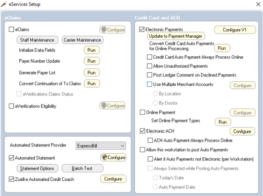
Task: Click Staff Maintenance button
Action: pos(38,40)
